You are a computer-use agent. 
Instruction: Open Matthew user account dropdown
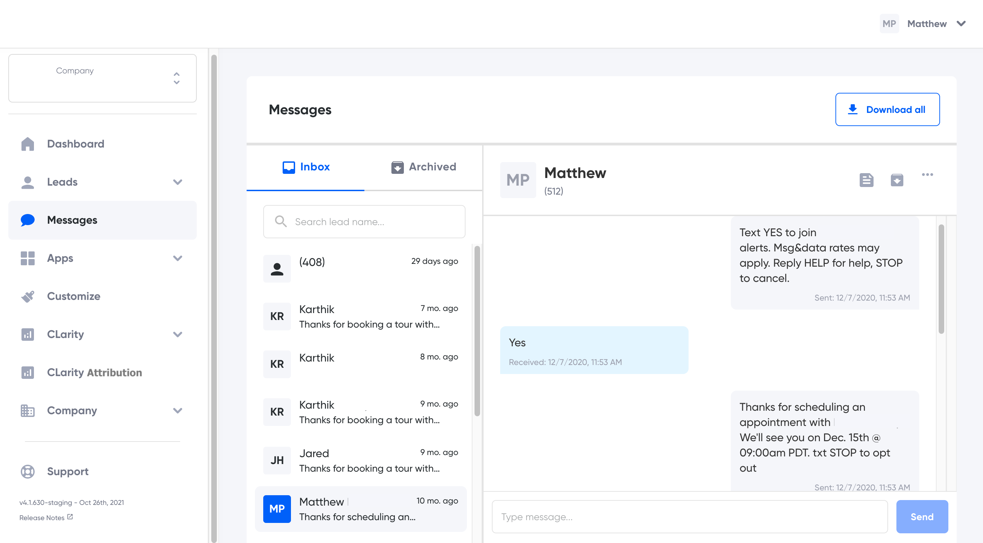[961, 24]
